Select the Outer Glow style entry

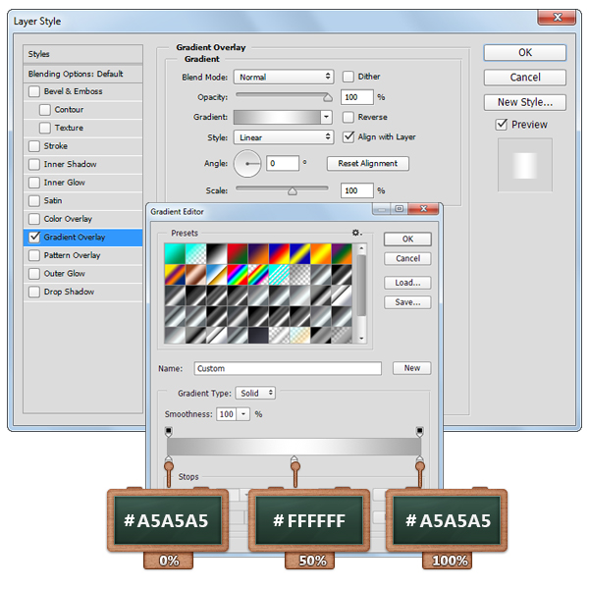pyautogui.click(x=82, y=274)
